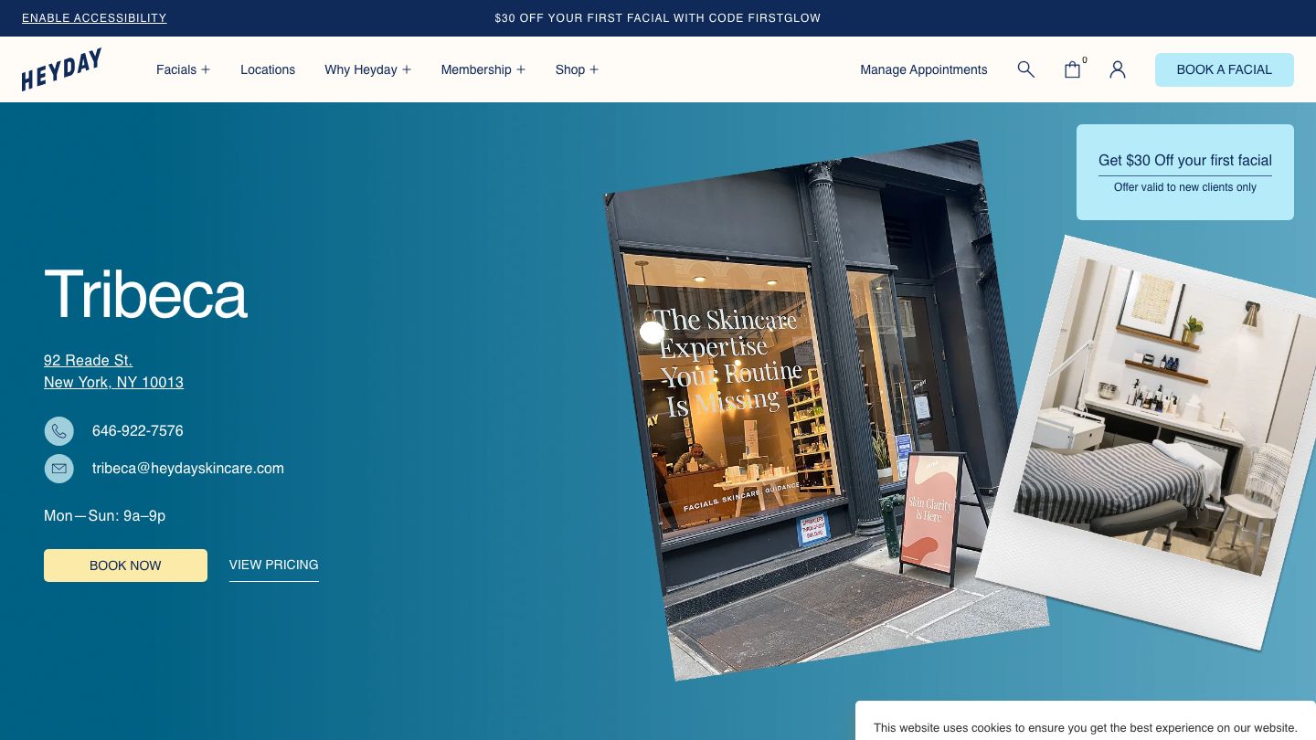Open the search icon
This screenshot has width=1316, height=740.
coord(1025,69)
